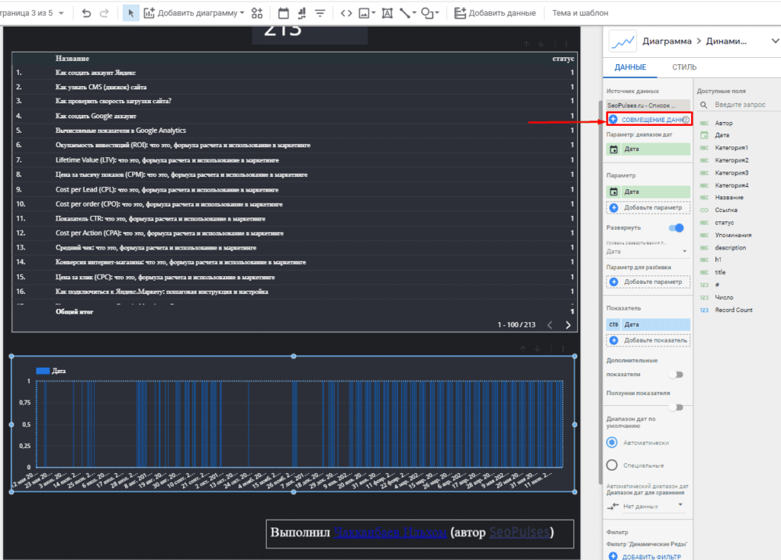The image size is (781, 560).
Task: Undo the last action
Action: [x=86, y=13]
